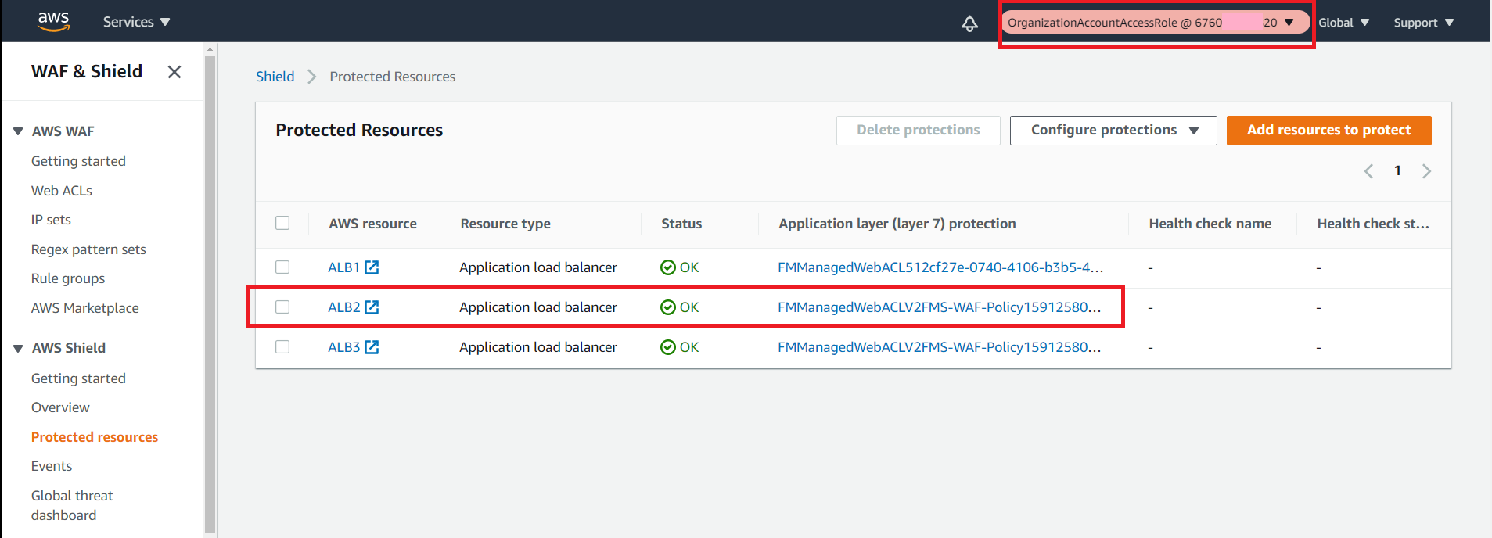Screen dimensions: 1492x538
Task: Open the Global region dropdown
Action: pyautogui.click(x=1343, y=23)
